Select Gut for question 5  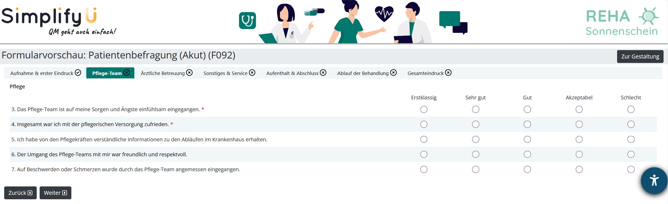527,139
